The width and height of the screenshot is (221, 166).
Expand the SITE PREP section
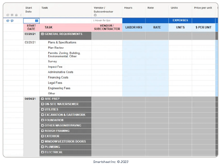coord(42,99)
